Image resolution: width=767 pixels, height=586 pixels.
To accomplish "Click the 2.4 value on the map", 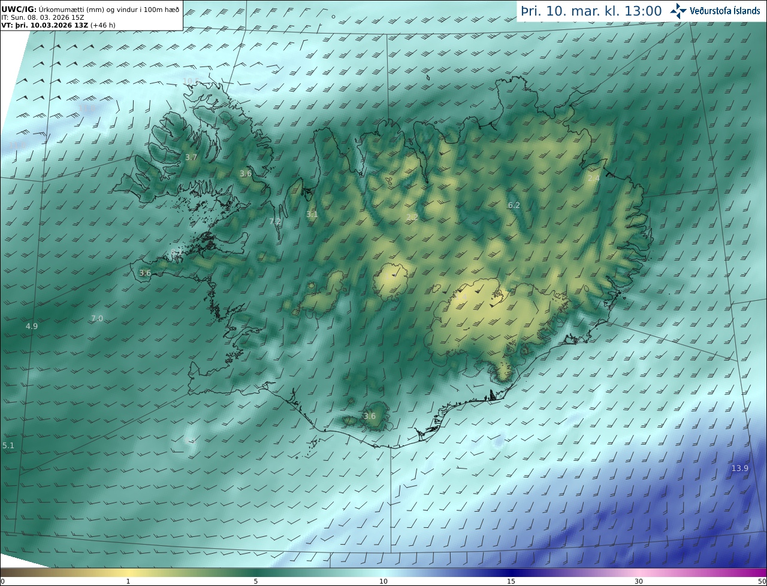I will [593, 179].
